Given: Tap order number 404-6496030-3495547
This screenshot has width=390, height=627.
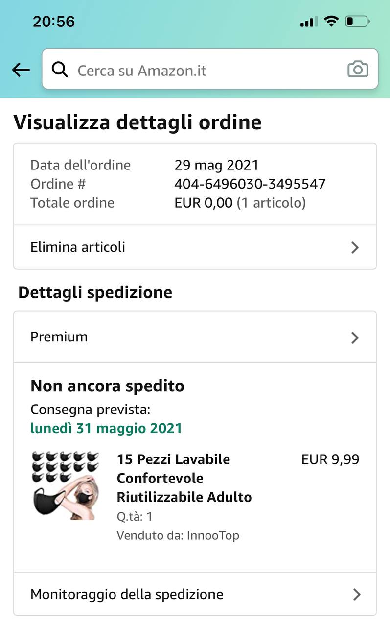Looking at the screenshot, I should 250,184.
